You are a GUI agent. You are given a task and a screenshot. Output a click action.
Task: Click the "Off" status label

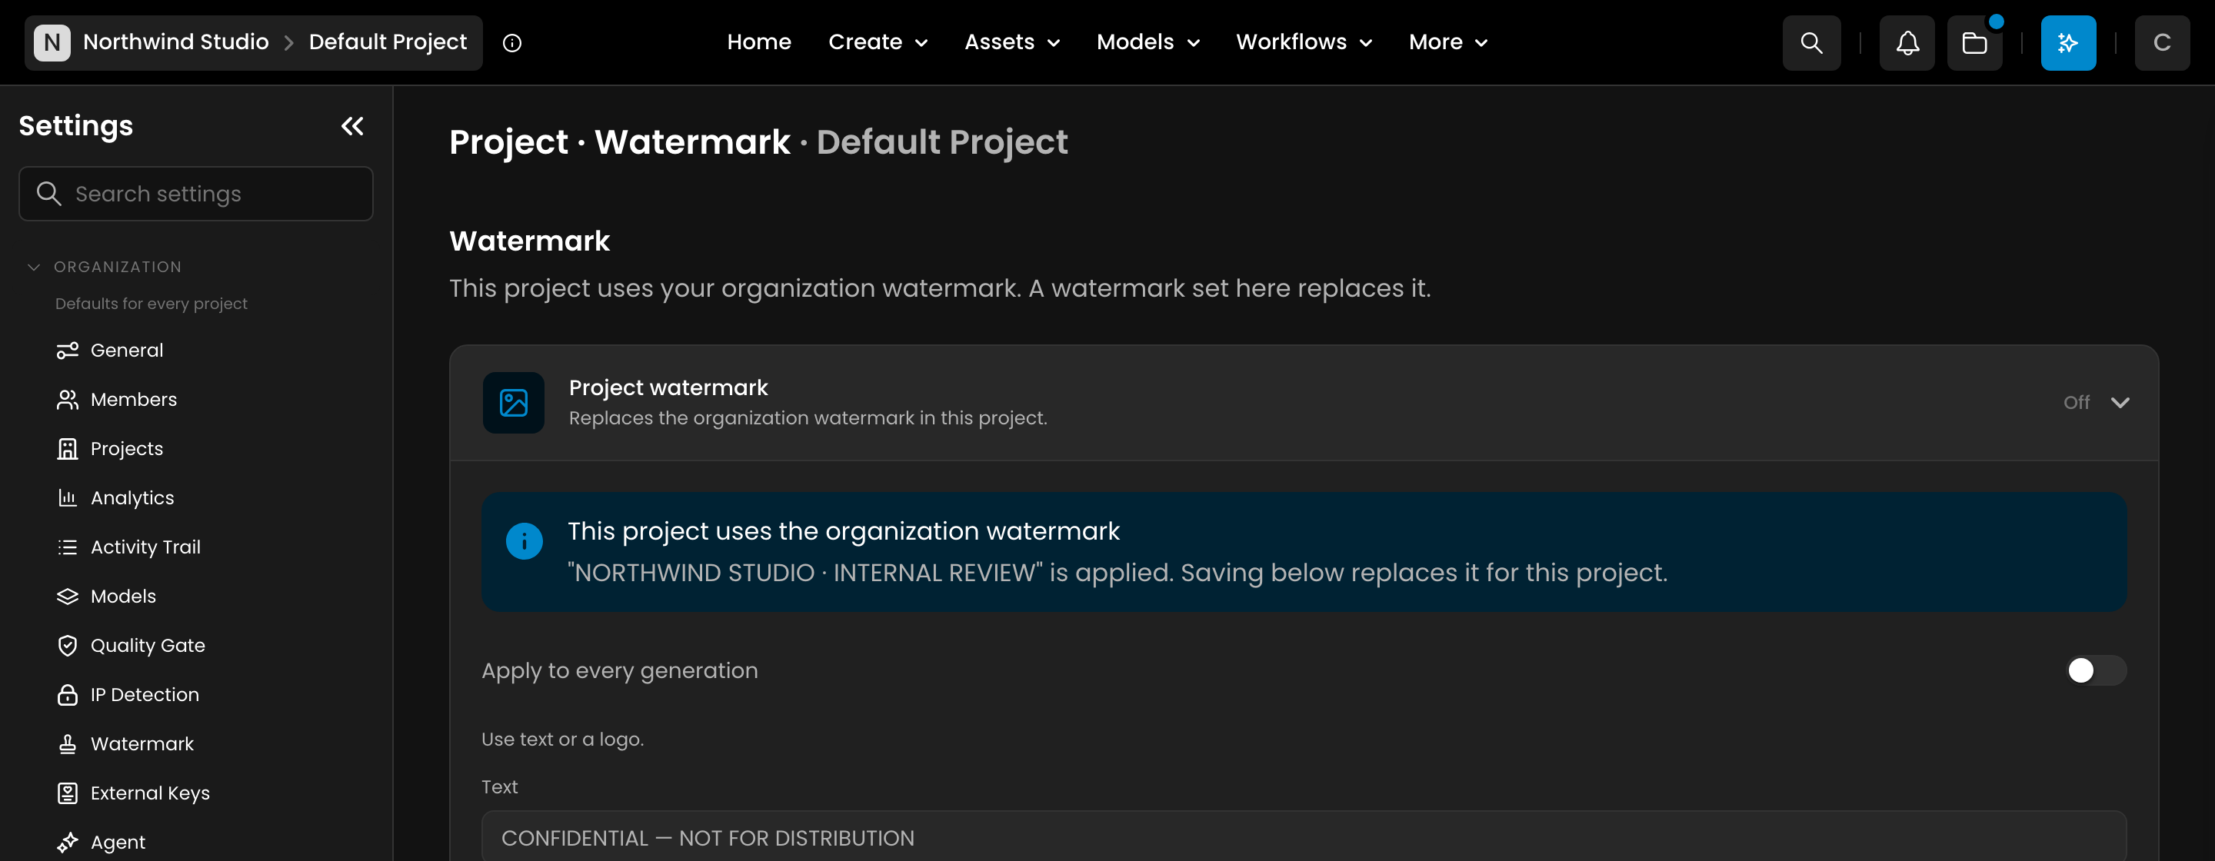click(2076, 402)
